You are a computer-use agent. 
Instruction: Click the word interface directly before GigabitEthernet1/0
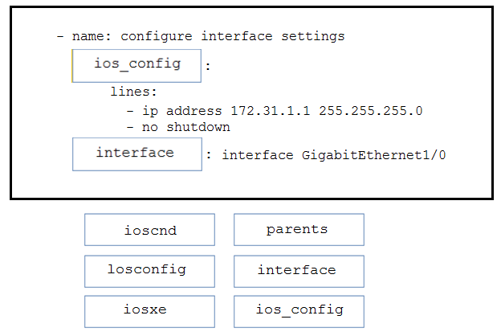tap(258, 155)
